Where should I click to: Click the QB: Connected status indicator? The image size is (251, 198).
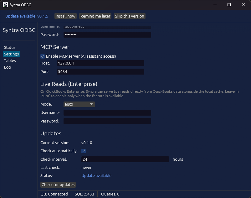click(54, 194)
